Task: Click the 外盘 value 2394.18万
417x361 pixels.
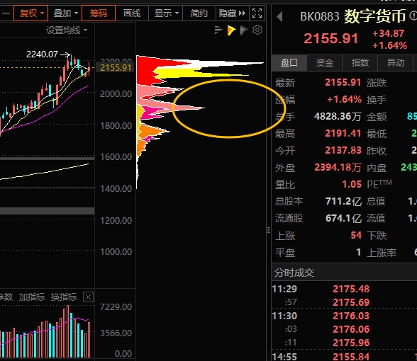Action: click(338, 168)
